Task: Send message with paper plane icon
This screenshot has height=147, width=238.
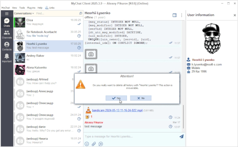Action: point(181,136)
